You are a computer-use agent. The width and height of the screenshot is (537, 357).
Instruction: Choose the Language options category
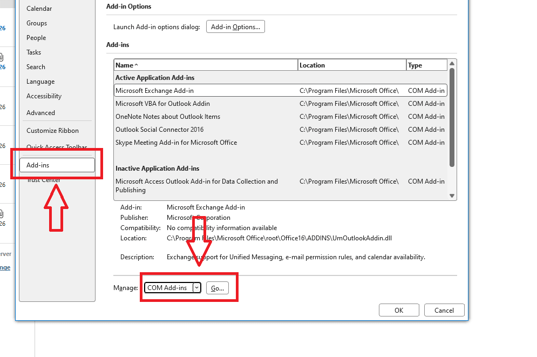tap(40, 82)
